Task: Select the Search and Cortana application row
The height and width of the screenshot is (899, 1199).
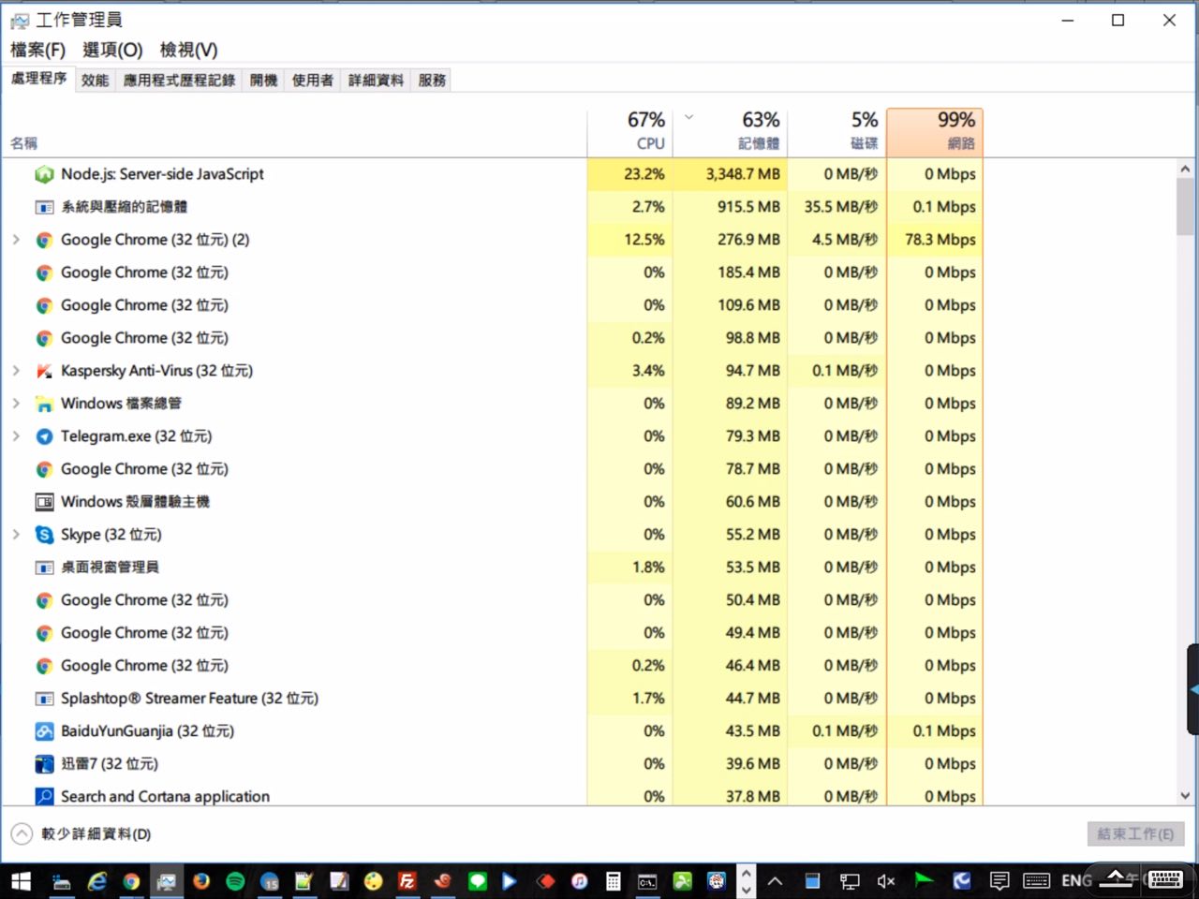Action: [x=493, y=796]
